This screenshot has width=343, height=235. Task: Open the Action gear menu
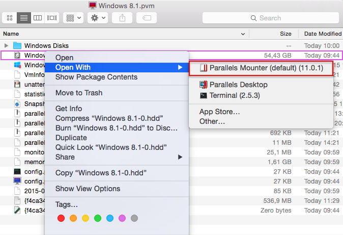[x=98, y=18]
